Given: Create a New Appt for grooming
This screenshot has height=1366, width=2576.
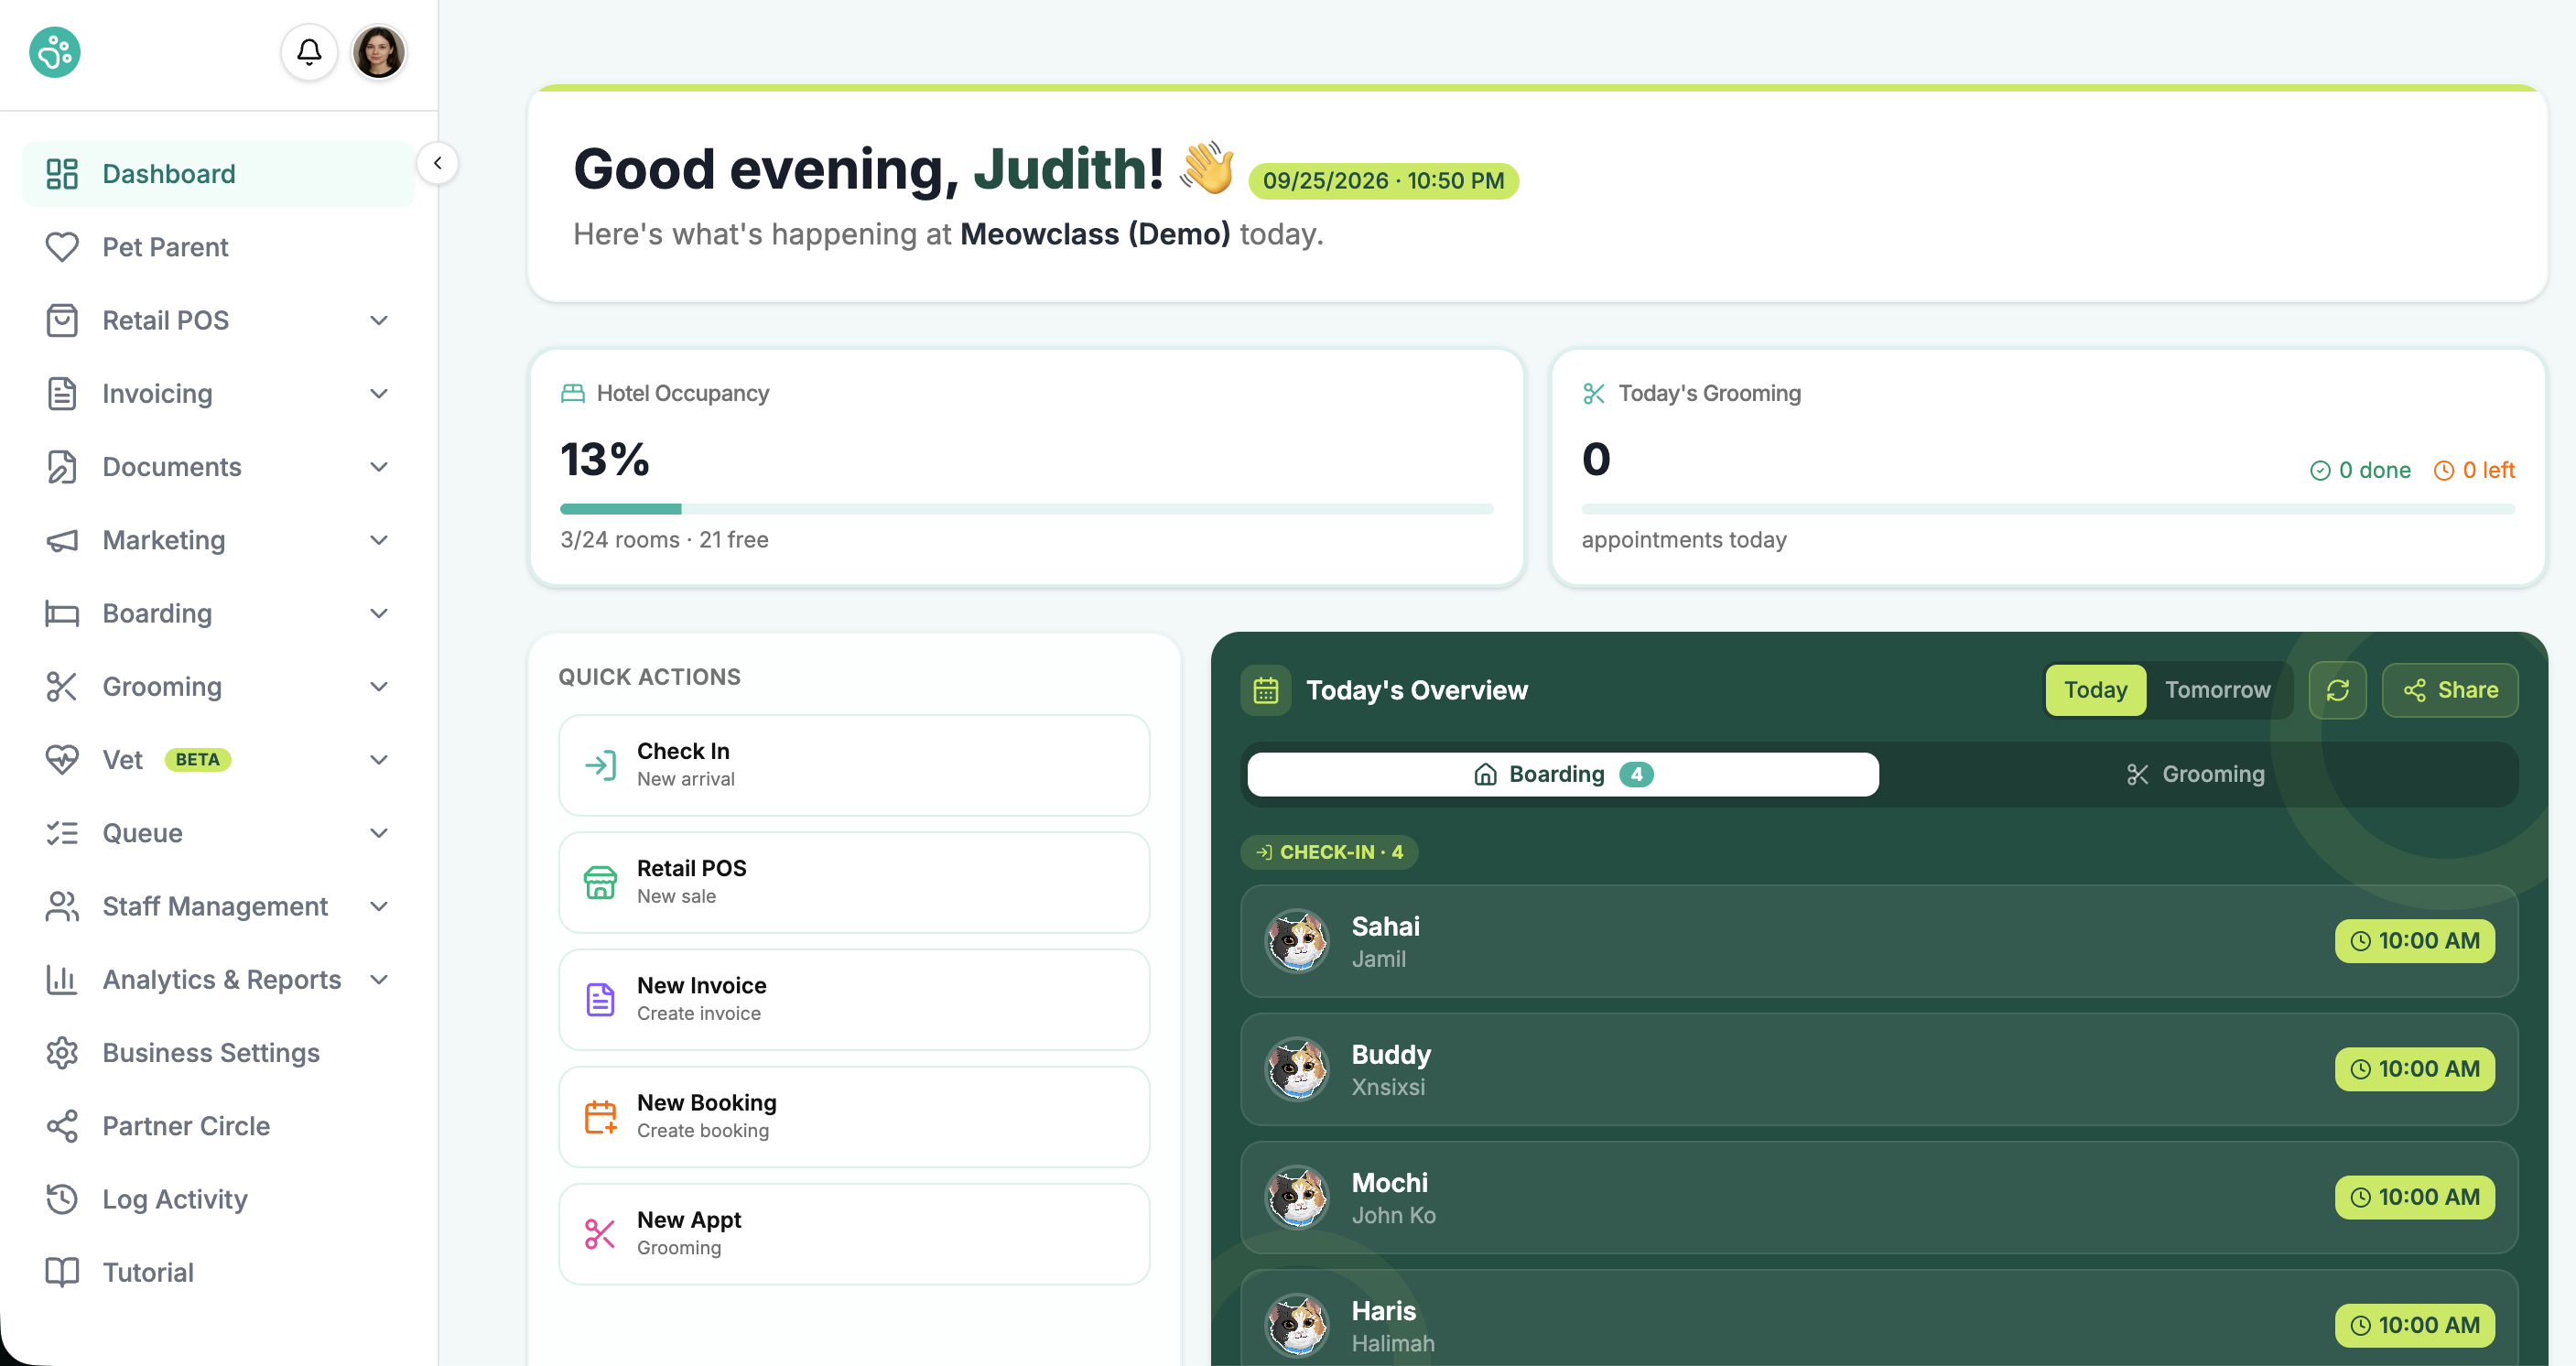Looking at the screenshot, I should click(854, 1233).
